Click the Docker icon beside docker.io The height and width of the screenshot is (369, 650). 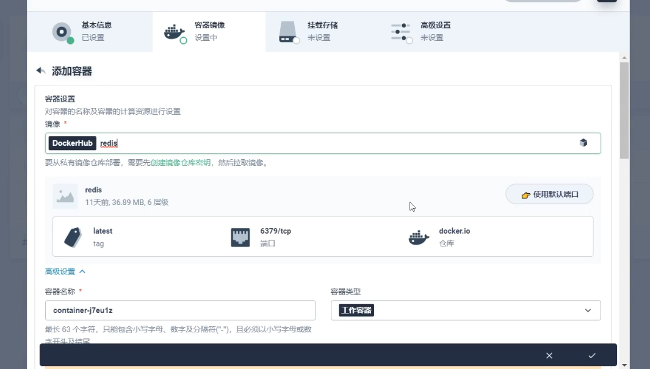coord(419,237)
